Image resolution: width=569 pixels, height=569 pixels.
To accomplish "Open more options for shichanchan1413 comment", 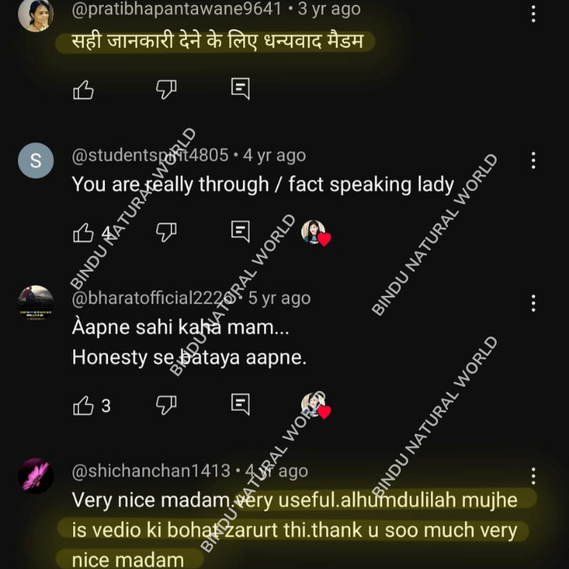I will point(533,476).
